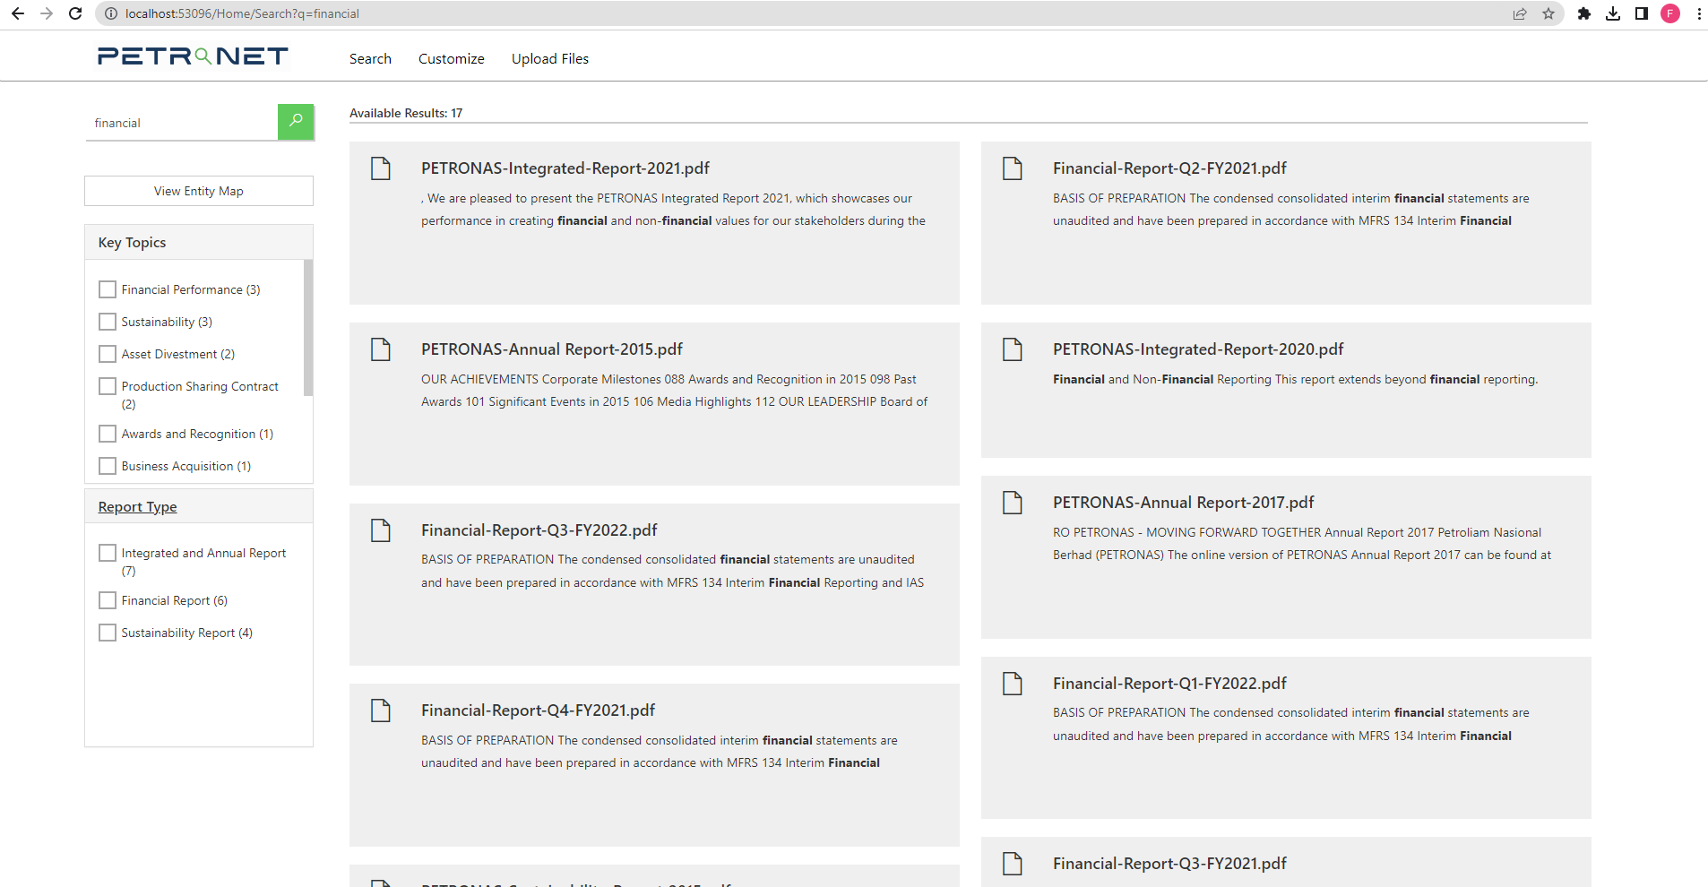Check the Financial Report (6) type
The width and height of the screenshot is (1708, 887).
[x=108, y=600]
